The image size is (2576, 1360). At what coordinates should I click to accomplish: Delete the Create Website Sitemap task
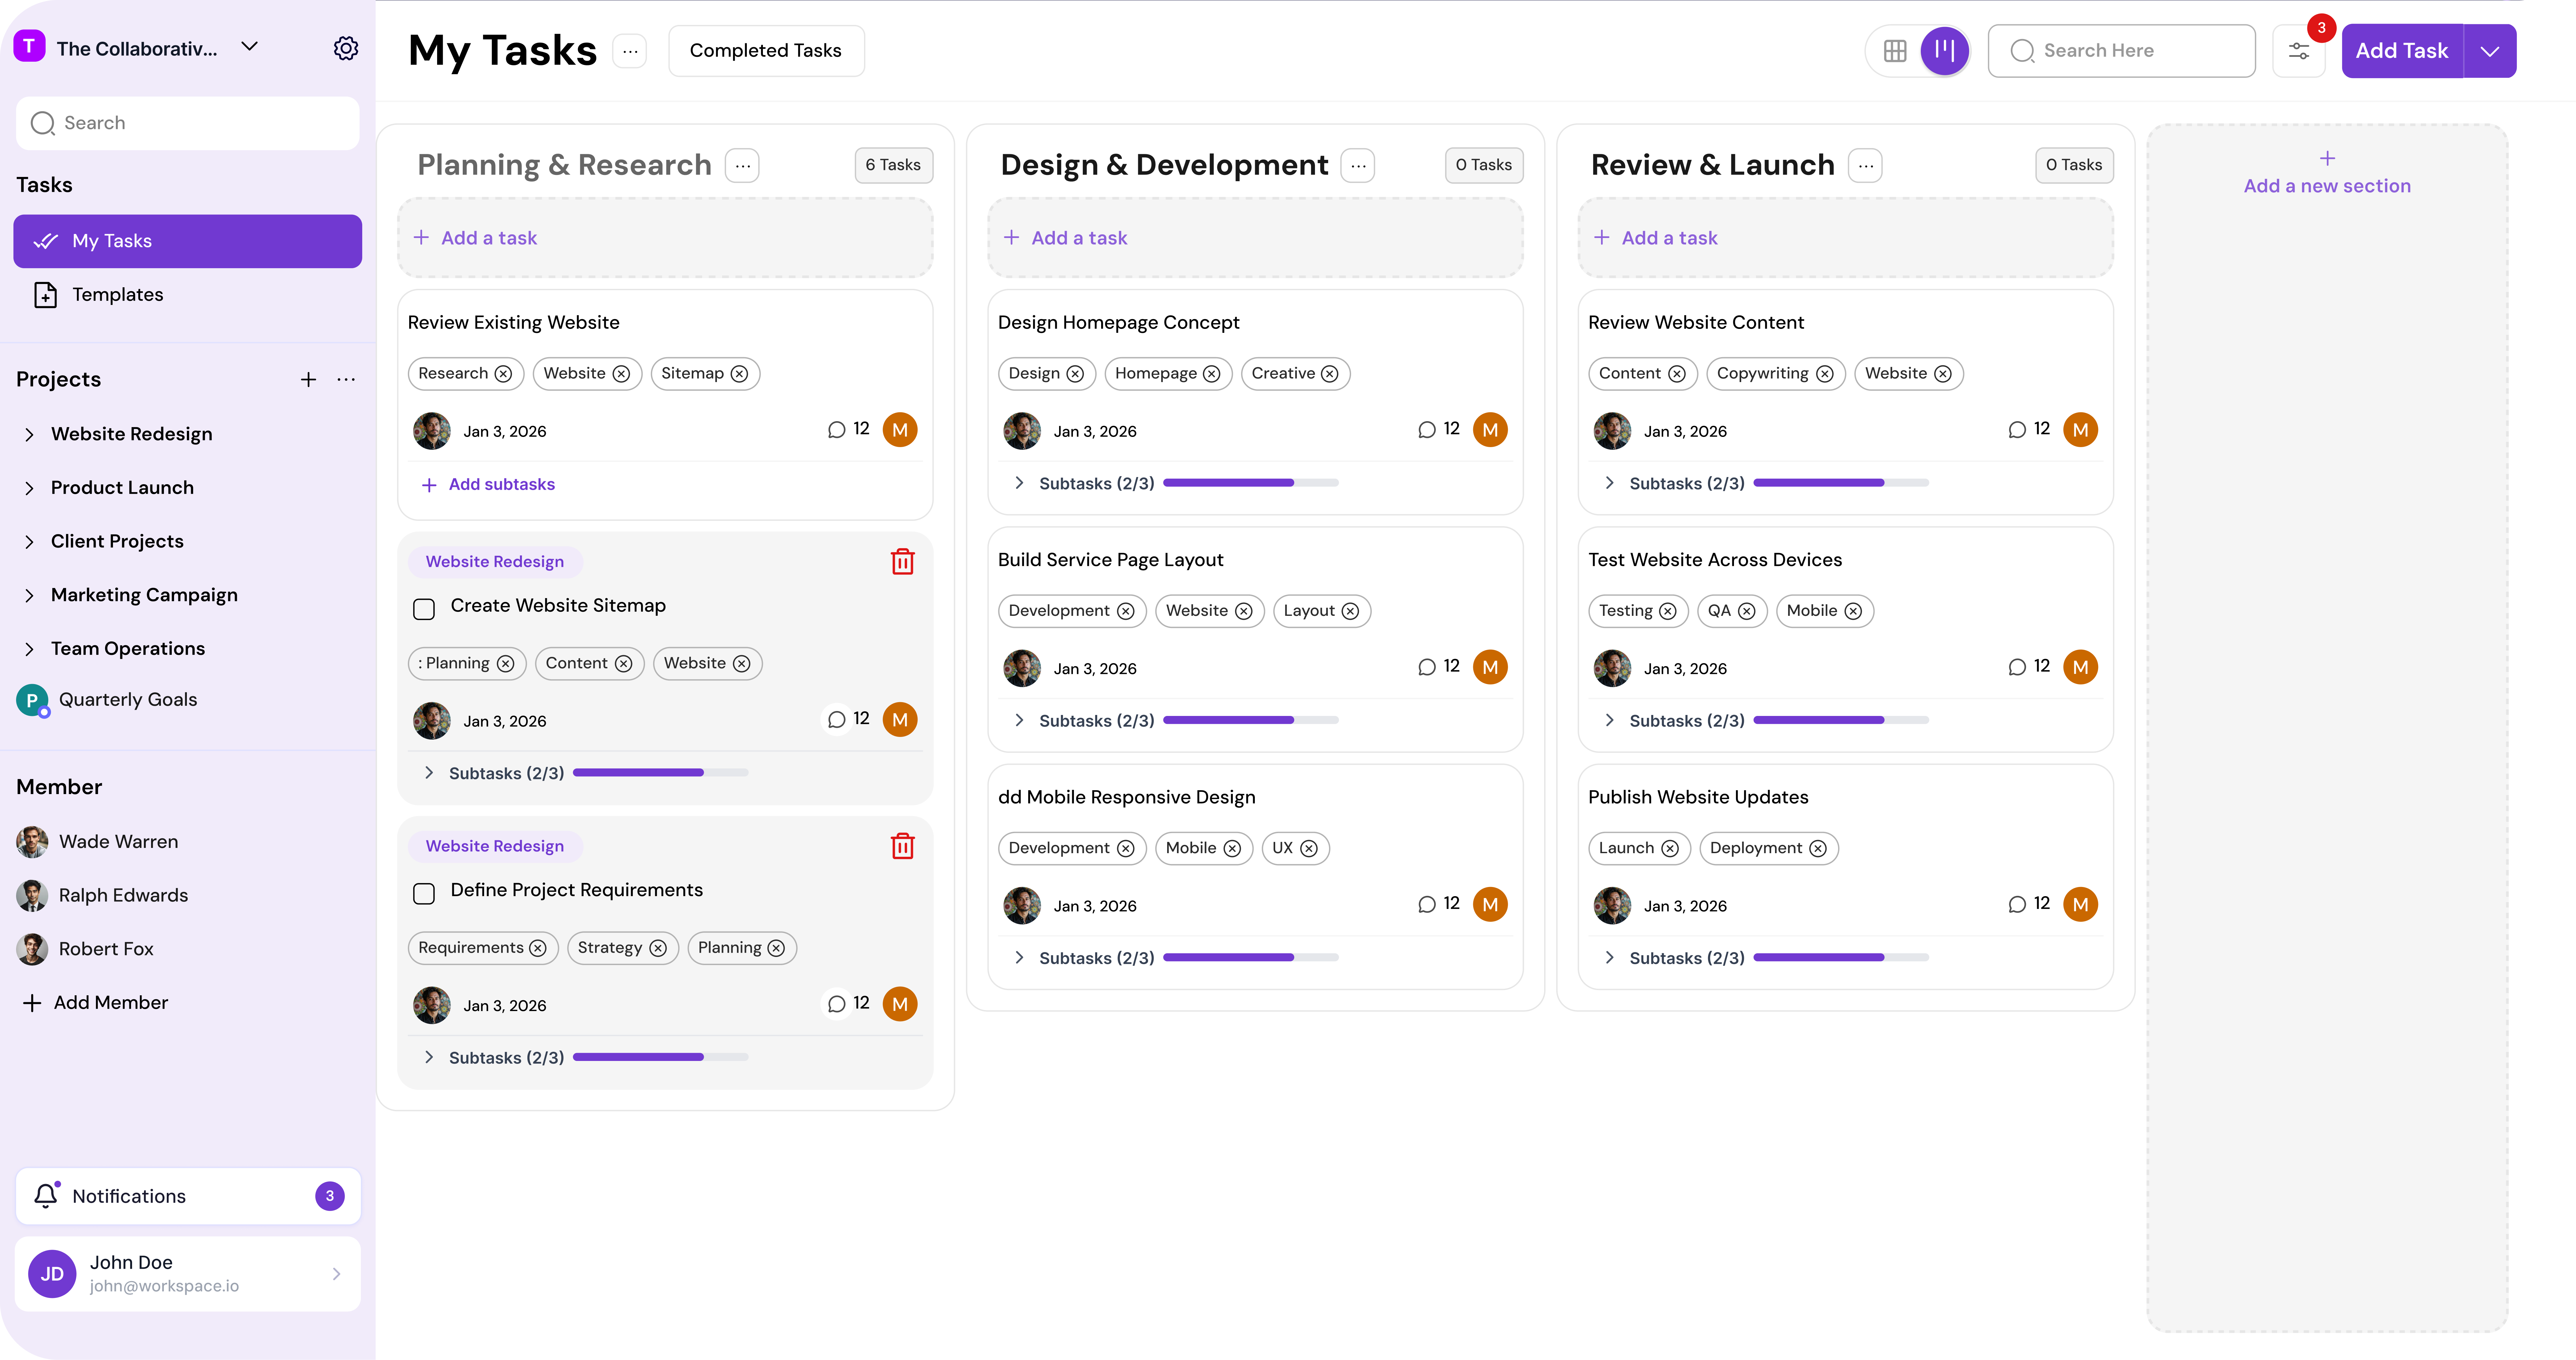coord(903,562)
